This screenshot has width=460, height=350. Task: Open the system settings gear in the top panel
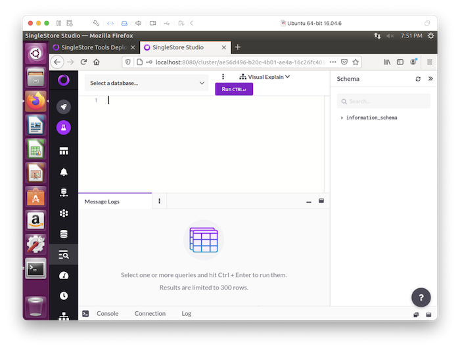click(x=430, y=35)
